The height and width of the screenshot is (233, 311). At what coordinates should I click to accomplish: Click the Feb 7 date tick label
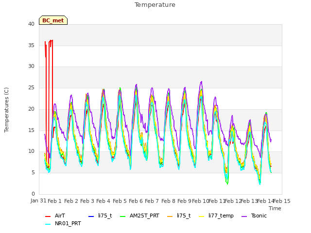click(152, 201)
